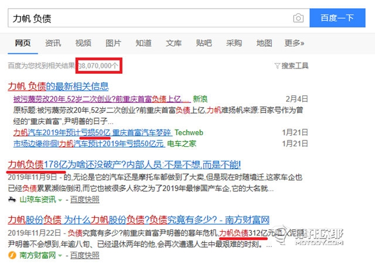Open 市场边缘徘徊 力帆汽车 news link

[x=89, y=143]
